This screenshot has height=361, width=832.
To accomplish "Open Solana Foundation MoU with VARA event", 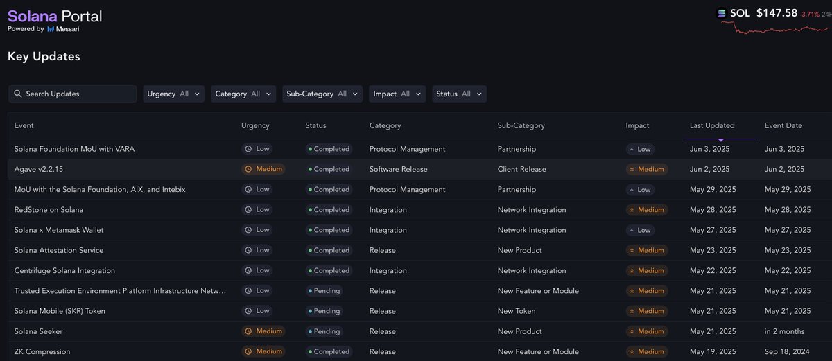I will click(75, 149).
